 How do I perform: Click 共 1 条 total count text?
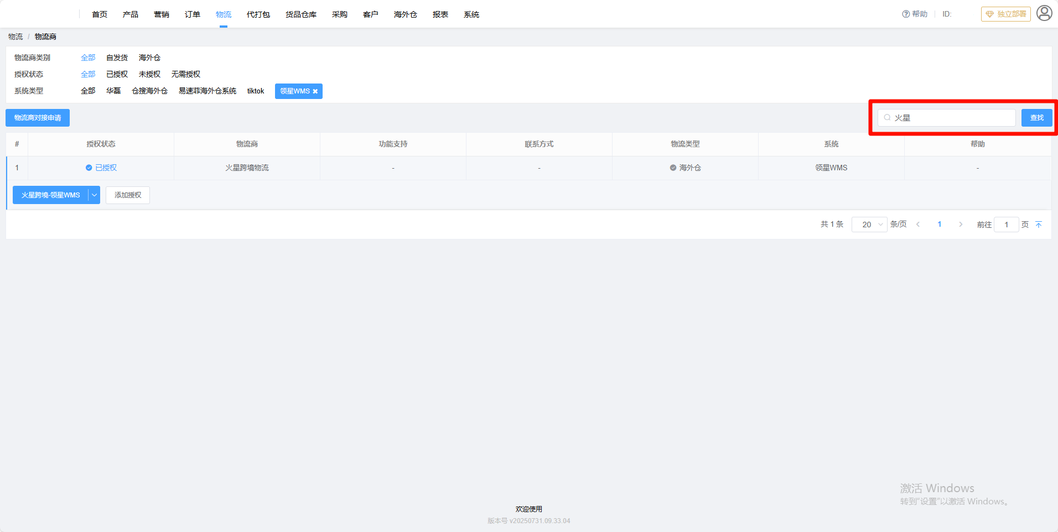[x=832, y=225]
